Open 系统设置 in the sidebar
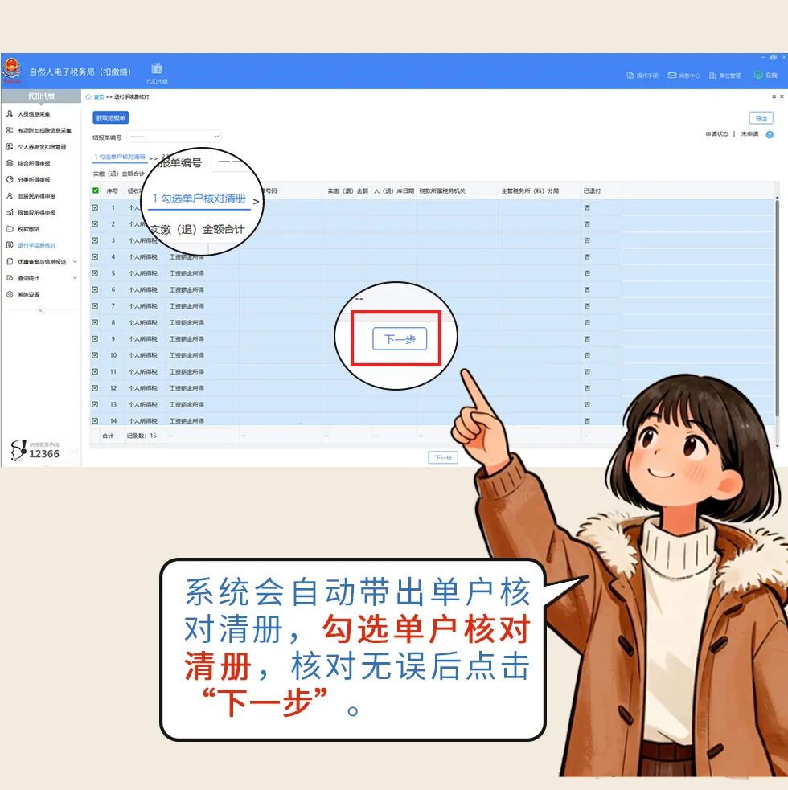The image size is (788, 790). click(28, 295)
